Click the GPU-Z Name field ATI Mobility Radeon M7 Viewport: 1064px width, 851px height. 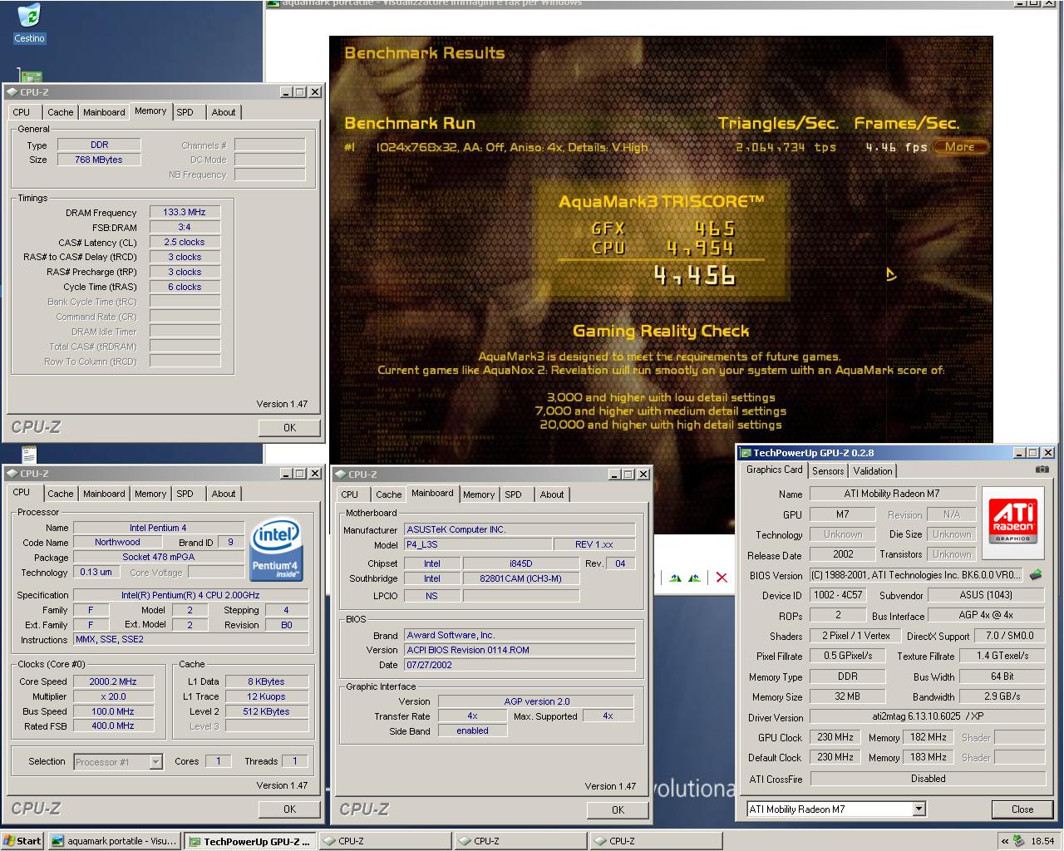[892, 494]
